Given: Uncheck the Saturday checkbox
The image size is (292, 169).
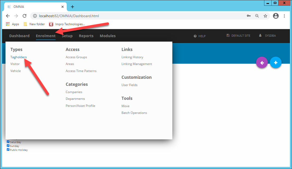Looking at the screenshot, I should (8, 142).
